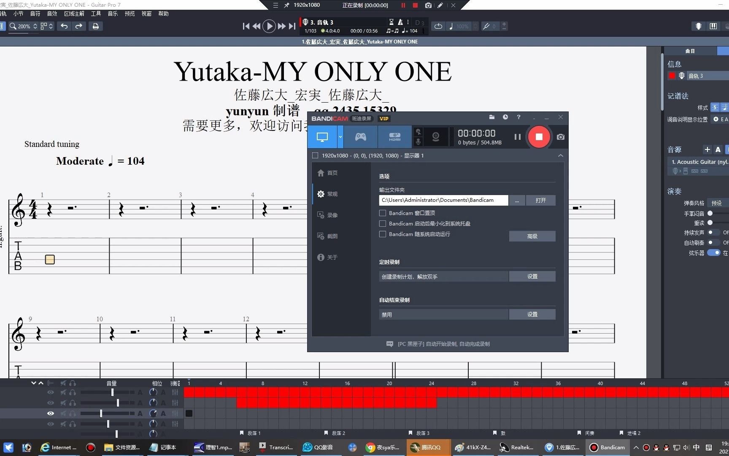Toggle the 持续发声 switch
729x456 pixels.
[x=714, y=232]
